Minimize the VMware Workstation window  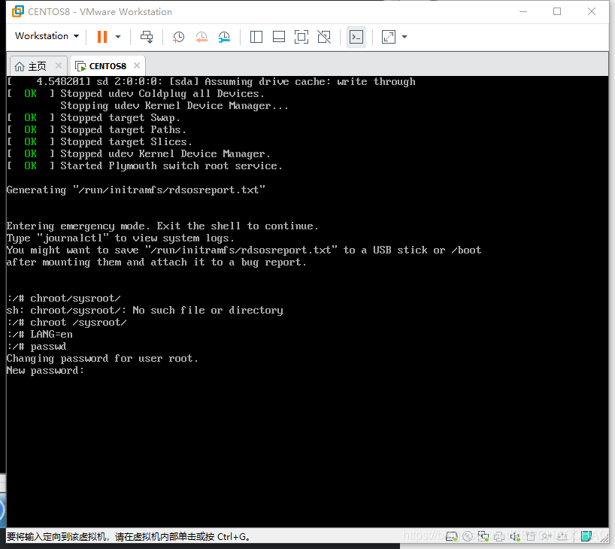pos(523,11)
